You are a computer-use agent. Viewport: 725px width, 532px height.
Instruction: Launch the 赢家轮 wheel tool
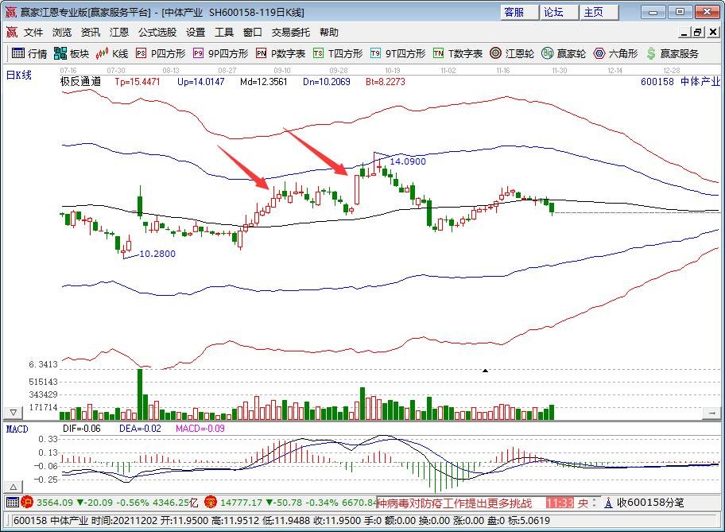pyautogui.click(x=548, y=53)
